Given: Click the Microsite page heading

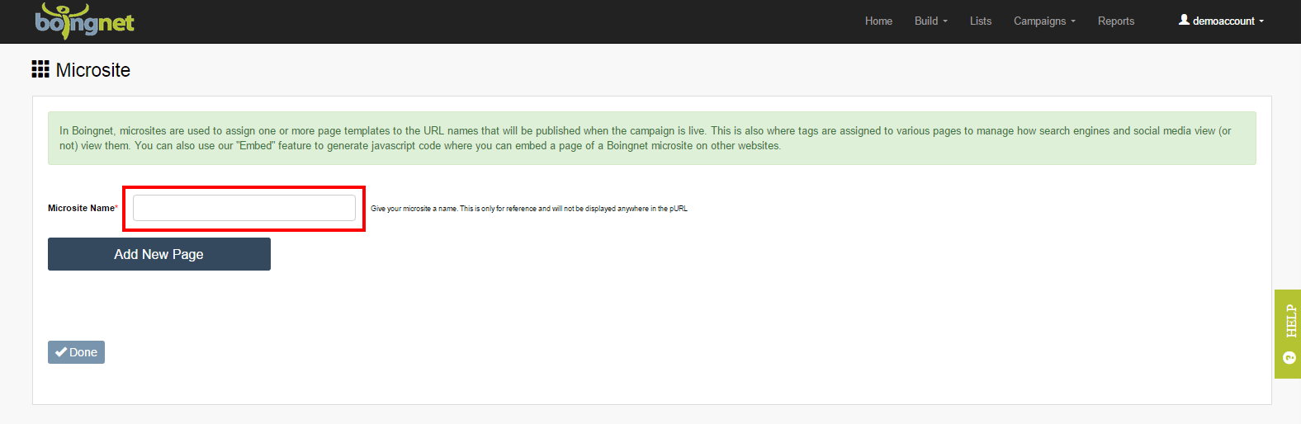Looking at the screenshot, I should (x=93, y=70).
